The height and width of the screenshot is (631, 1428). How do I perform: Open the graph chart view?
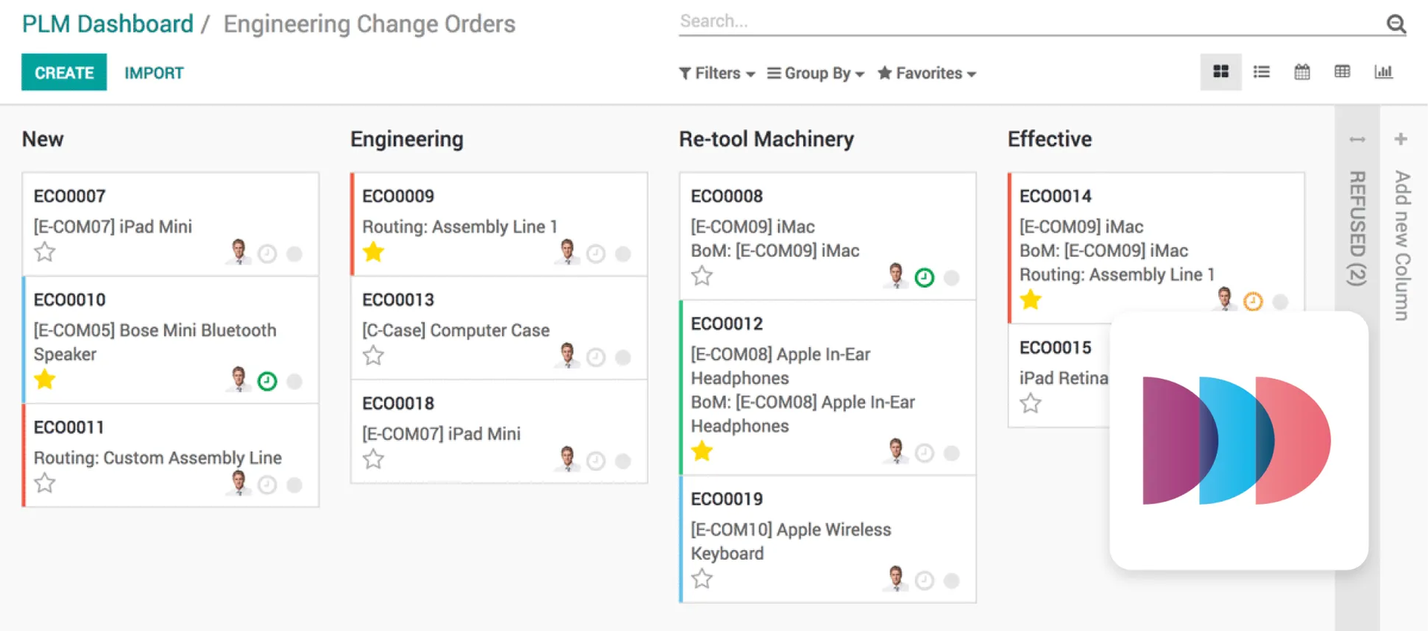pyautogui.click(x=1383, y=72)
